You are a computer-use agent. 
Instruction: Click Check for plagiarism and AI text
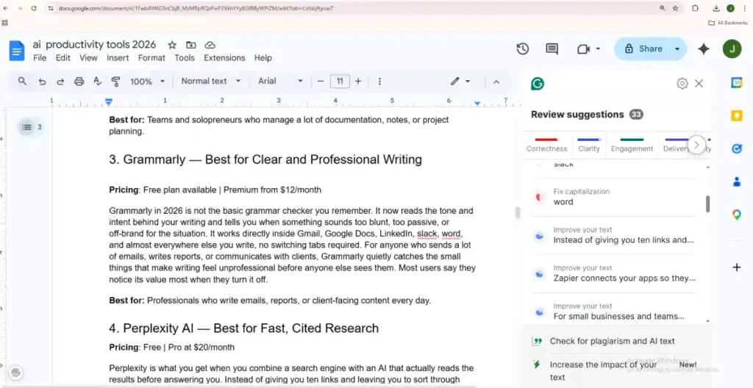(613, 342)
